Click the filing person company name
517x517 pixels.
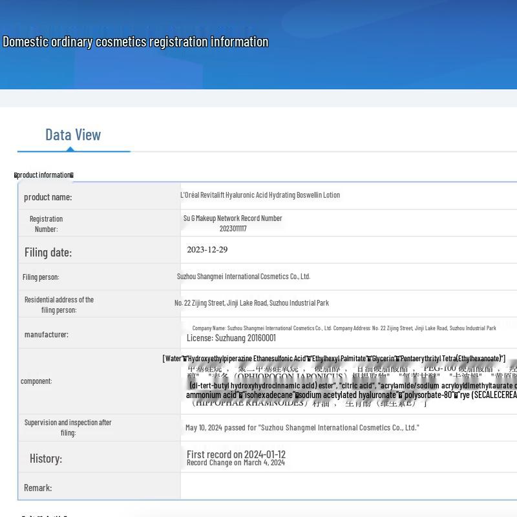[x=244, y=277]
